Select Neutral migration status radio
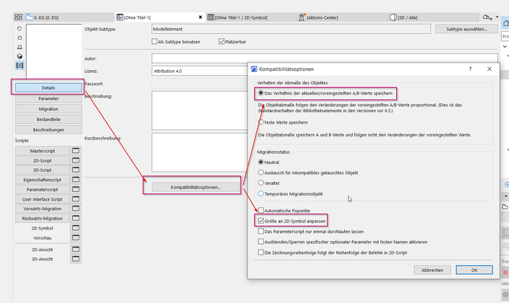 pyautogui.click(x=261, y=162)
